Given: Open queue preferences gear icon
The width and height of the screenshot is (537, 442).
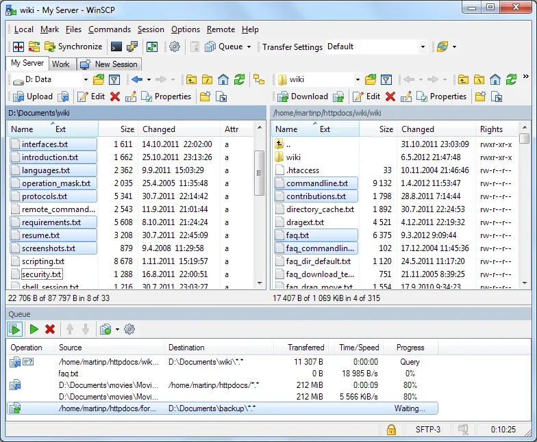Looking at the screenshot, I should (129, 330).
